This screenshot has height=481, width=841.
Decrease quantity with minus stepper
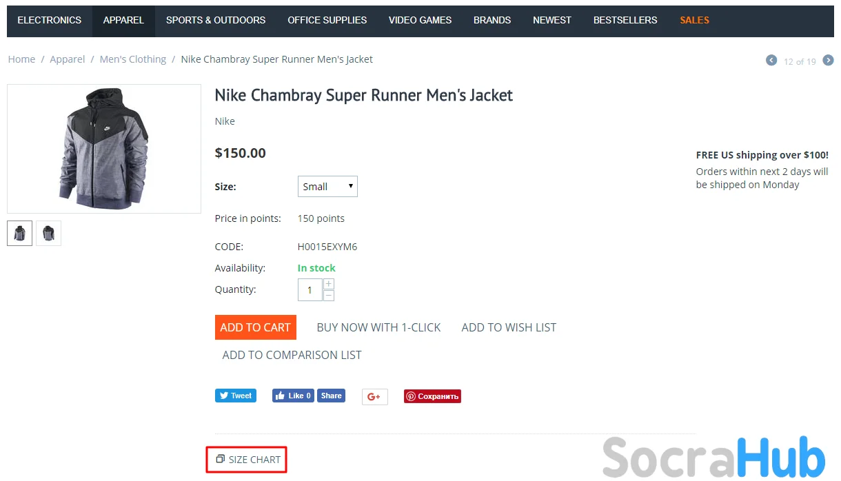329,296
